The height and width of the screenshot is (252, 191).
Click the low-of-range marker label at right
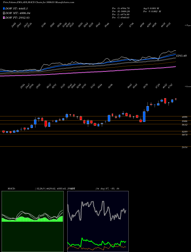tap(188, 86)
